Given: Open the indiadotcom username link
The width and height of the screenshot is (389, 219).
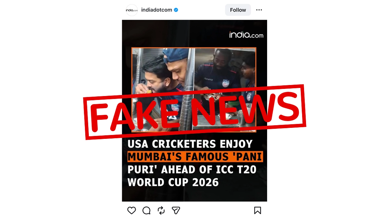Looking at the screenshot, I should click(157, 10).
